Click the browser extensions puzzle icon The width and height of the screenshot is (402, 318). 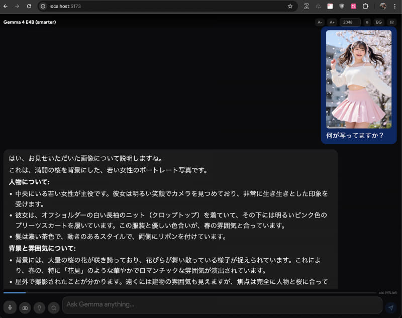(x=367, y=7)
